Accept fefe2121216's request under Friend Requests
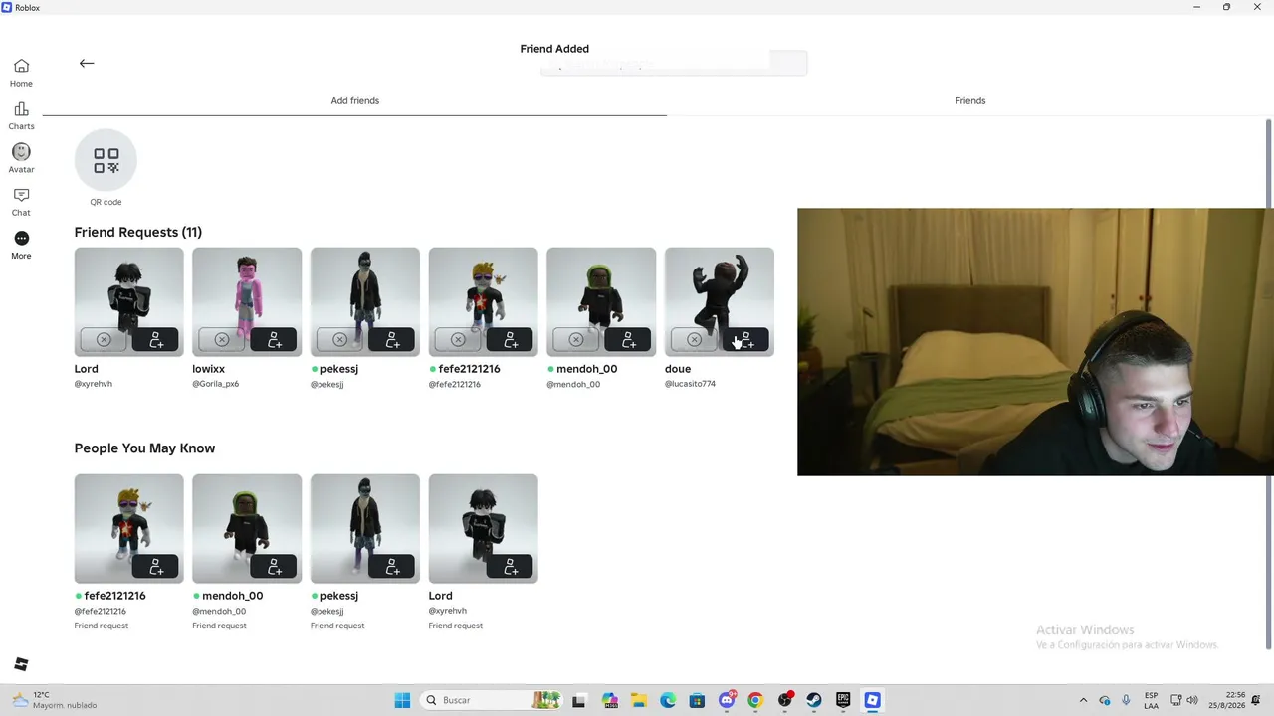Image resolution: width=1274 pixels, height=716 pixels. coord(511,340)
